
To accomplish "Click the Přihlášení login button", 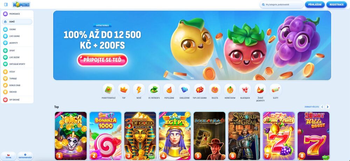I will coord(315,5).
